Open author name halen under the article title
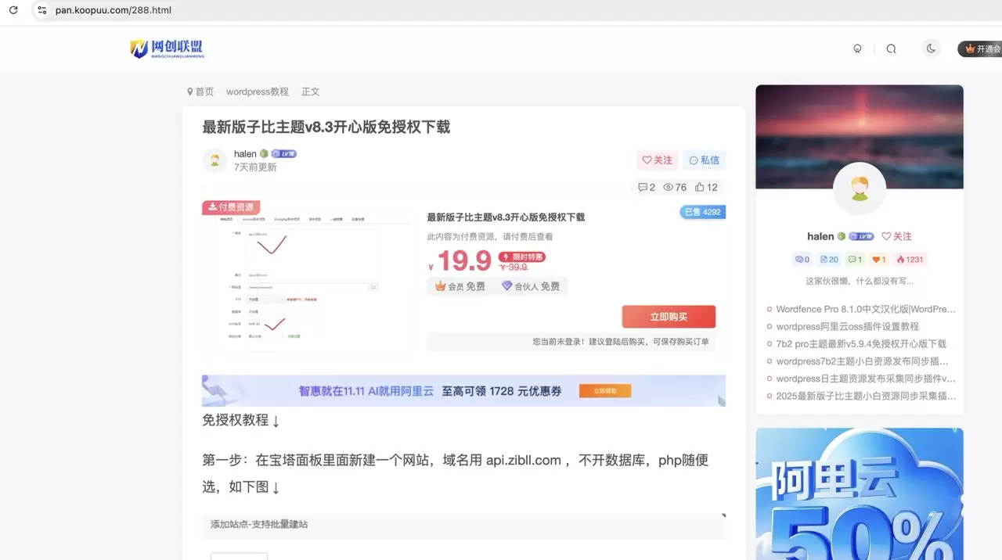Screen dimensions: 1002x560 click(245, 153)
